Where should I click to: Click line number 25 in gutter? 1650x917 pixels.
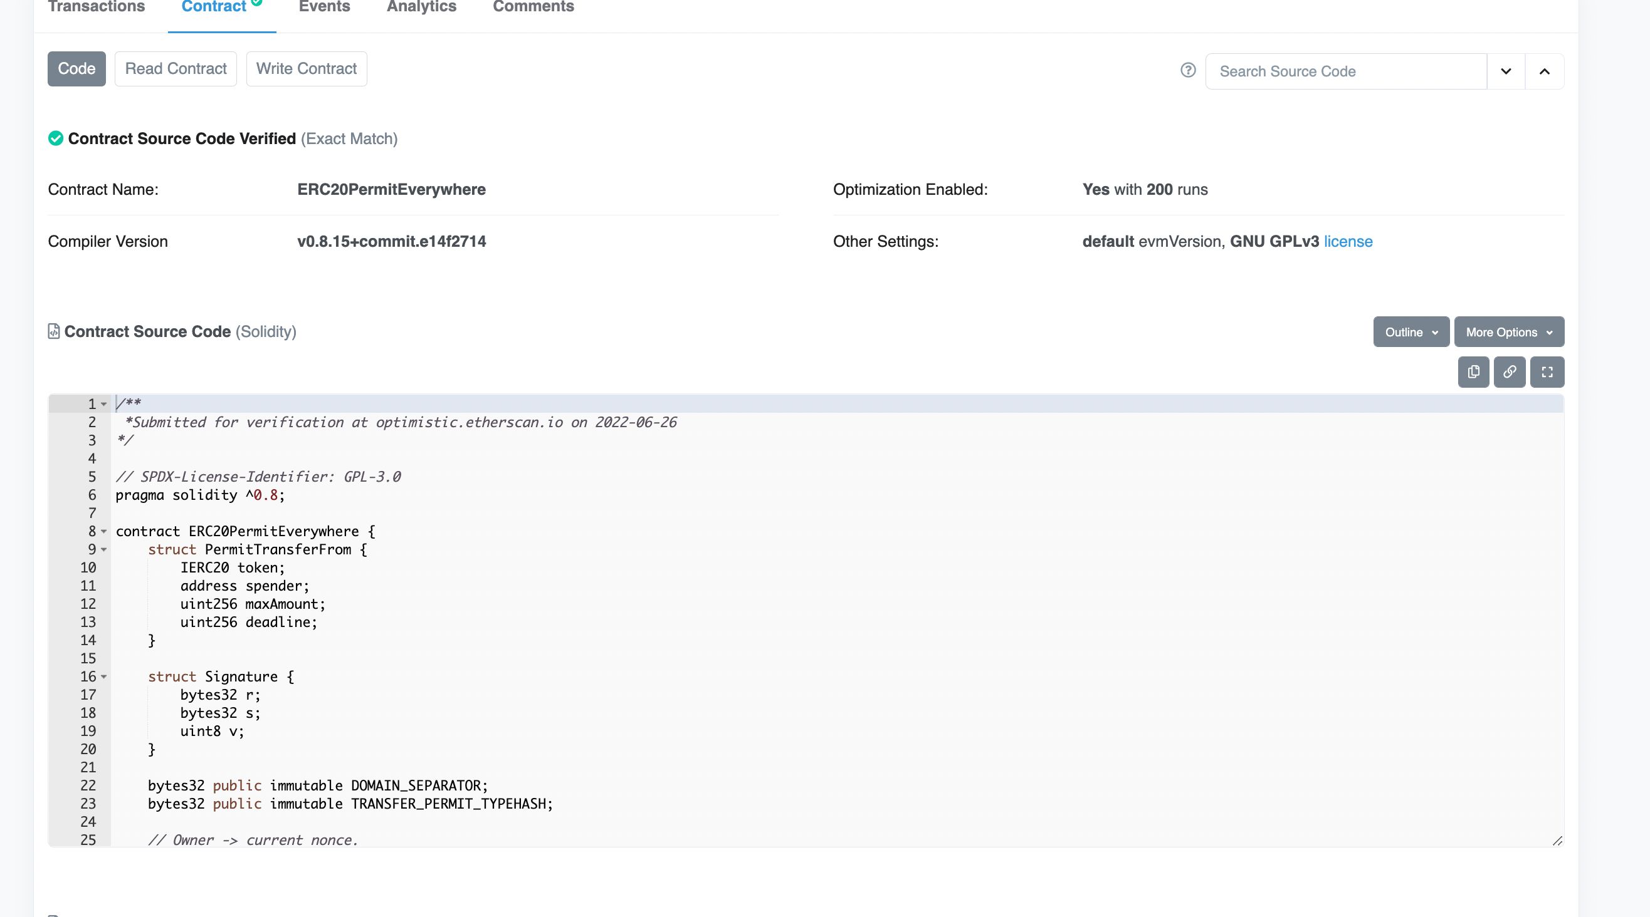88,839
